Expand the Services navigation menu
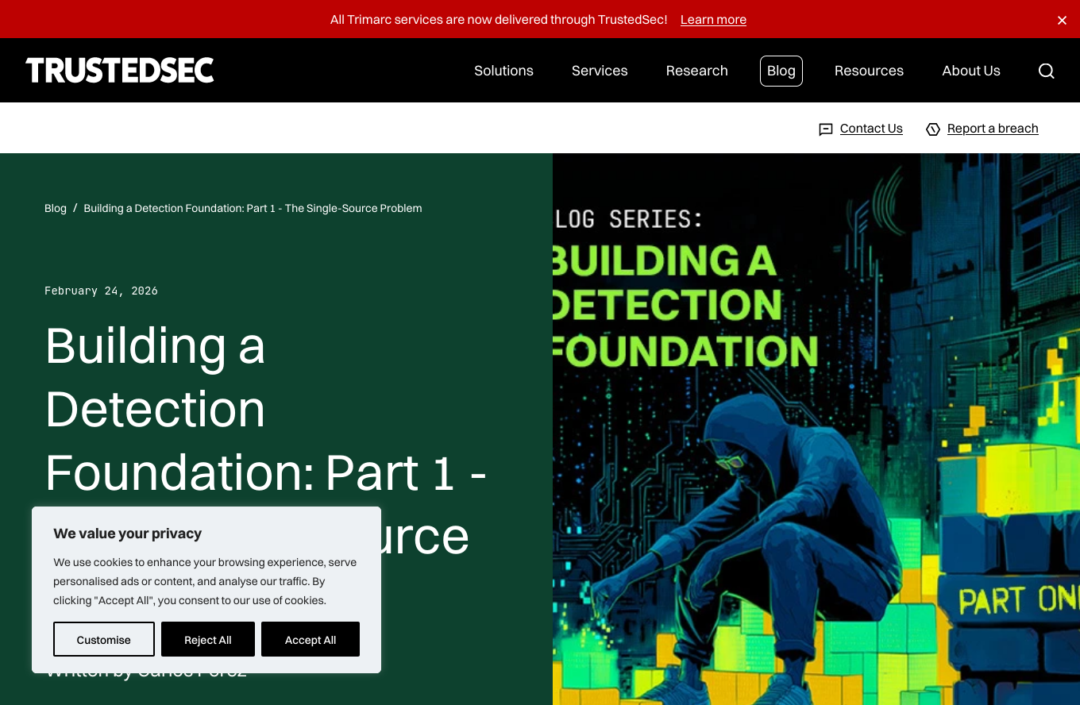 (600, 71)
